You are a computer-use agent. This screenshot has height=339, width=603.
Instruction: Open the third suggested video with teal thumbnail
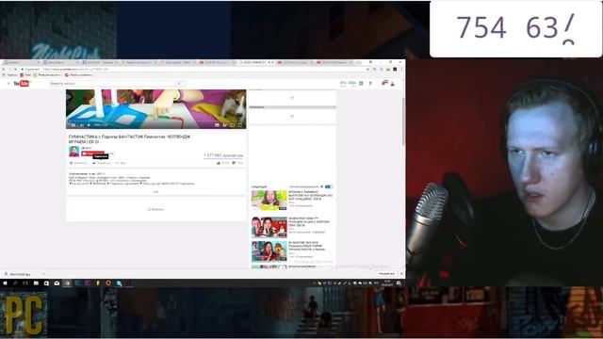coord(269,251)
